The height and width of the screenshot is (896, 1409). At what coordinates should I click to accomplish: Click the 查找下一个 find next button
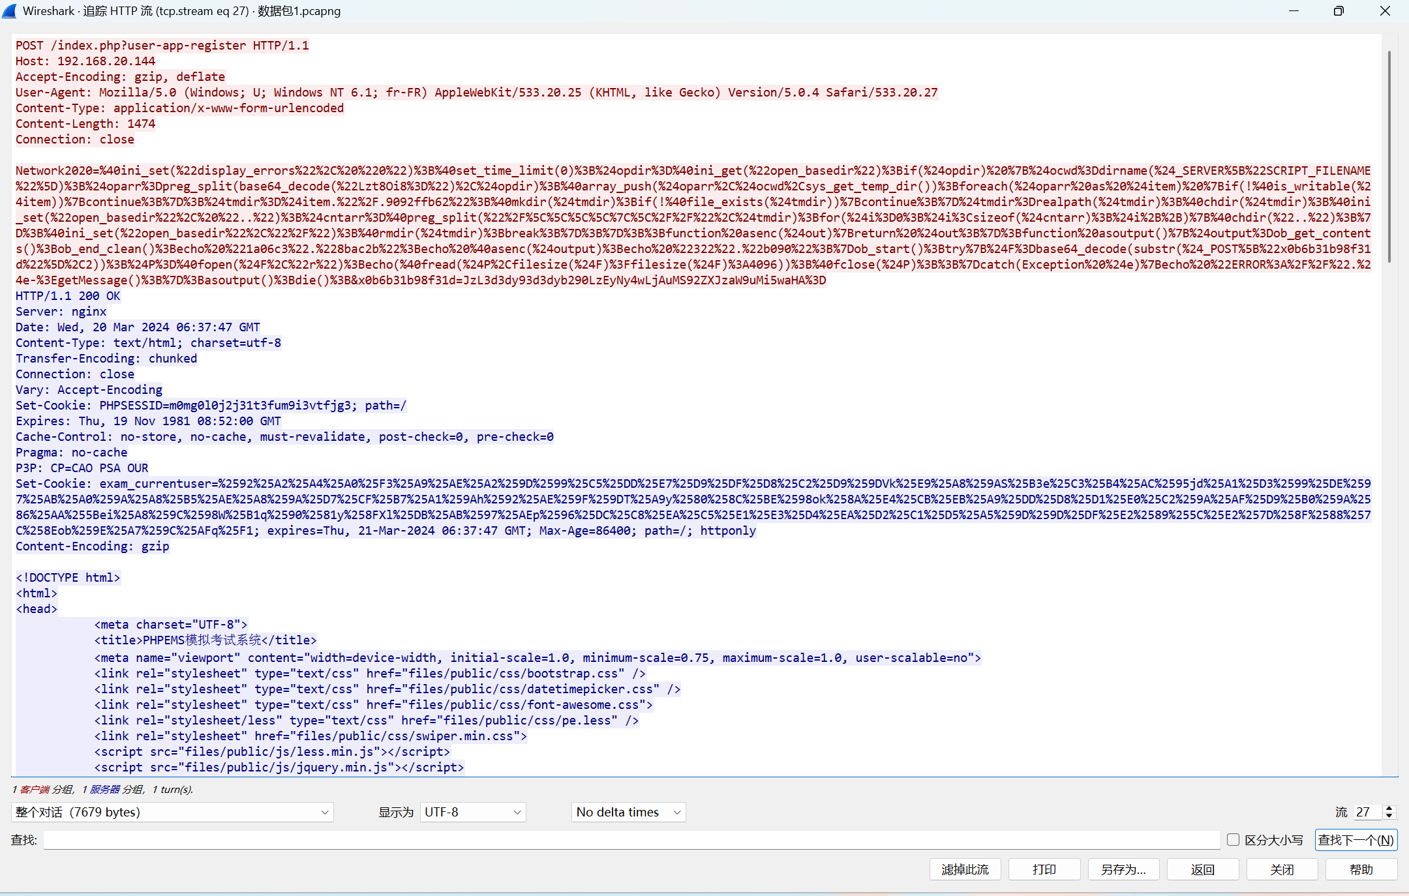(x=1356, y=840)
